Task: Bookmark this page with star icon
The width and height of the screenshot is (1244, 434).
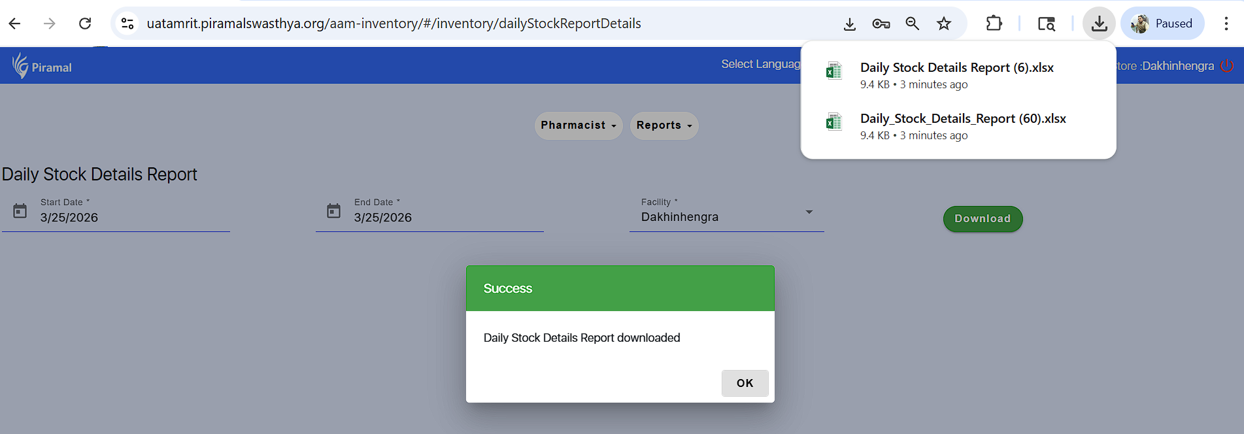Action: point(943,24)
